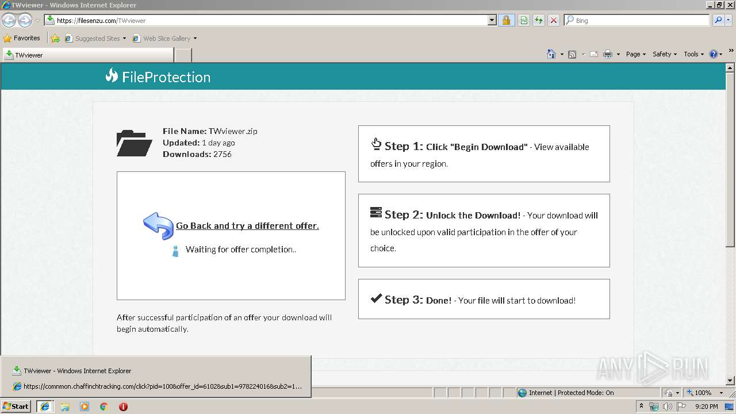Click the tray network icon

click(x=654, y=407)
